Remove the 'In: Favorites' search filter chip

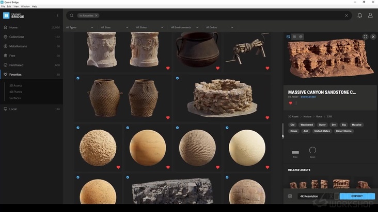96,15
